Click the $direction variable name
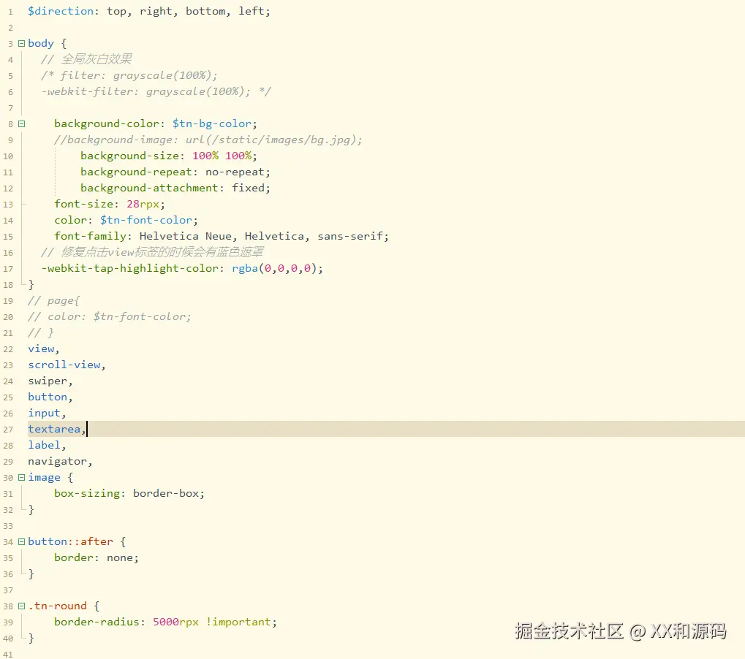Viewport: 745px width, 659px height. (60, 11)
